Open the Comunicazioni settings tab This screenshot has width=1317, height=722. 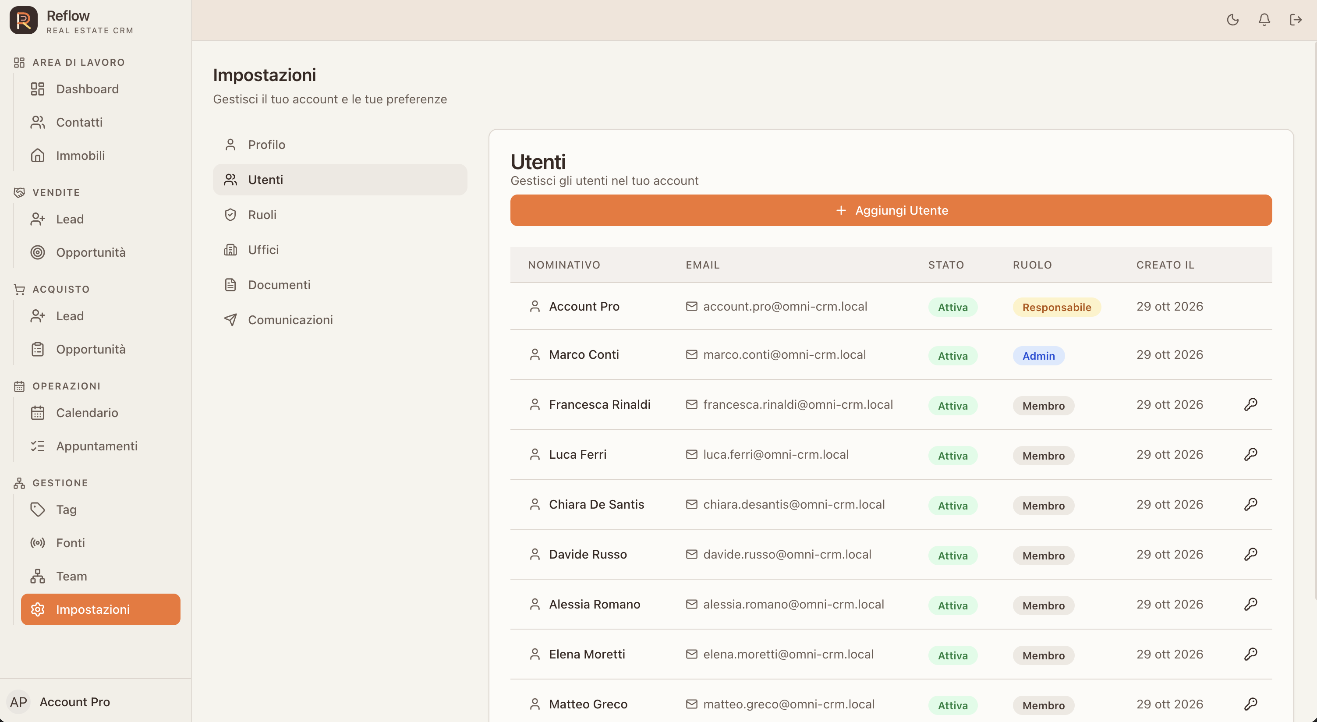[340, 319]
